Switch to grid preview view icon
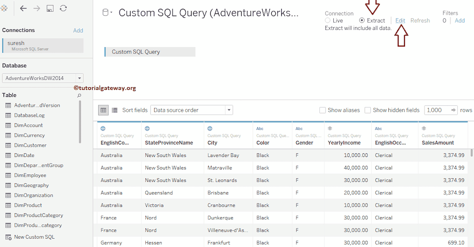Image resolution: width=474 pixels, height=247 pixels. pos(104,110)
